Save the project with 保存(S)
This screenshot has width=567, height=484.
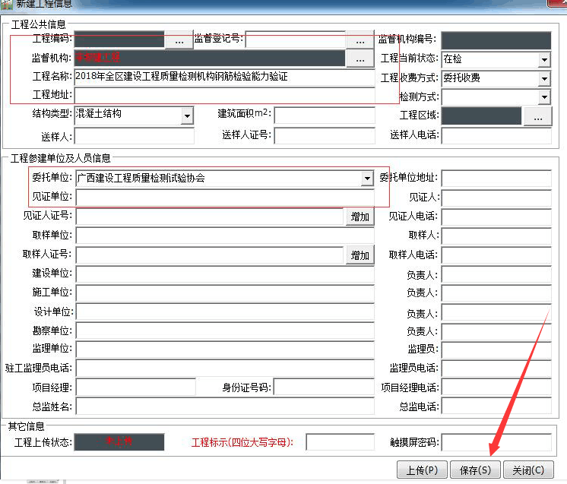(475, 470)
